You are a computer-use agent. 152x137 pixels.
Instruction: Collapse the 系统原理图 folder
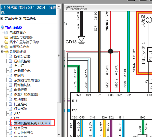click(2, 52)
